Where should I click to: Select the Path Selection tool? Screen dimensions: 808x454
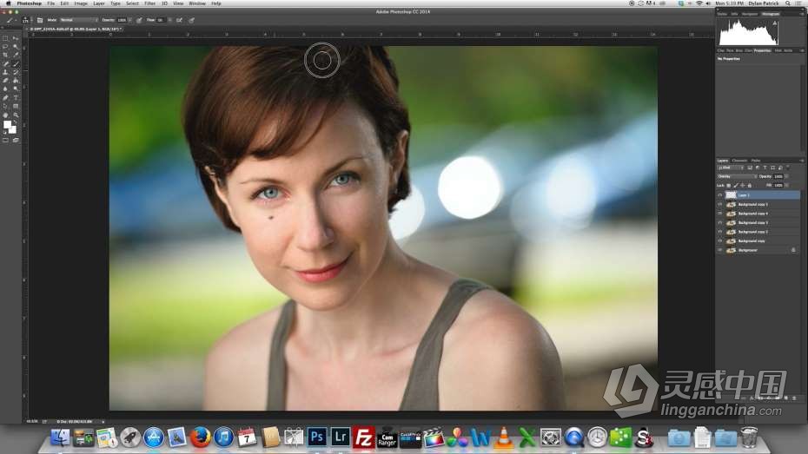[x=5, y=106]
